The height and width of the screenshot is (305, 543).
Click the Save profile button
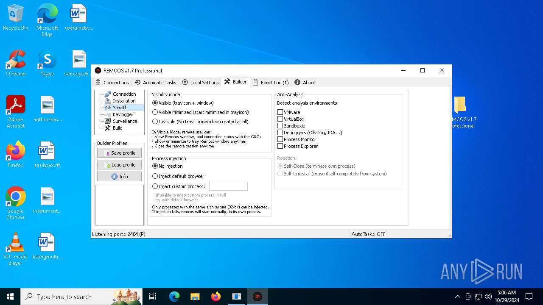pos(119,153)
